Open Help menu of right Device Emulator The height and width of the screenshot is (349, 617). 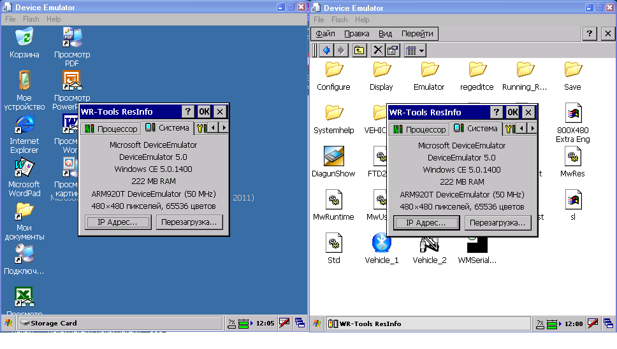click(x=362, y=20)
